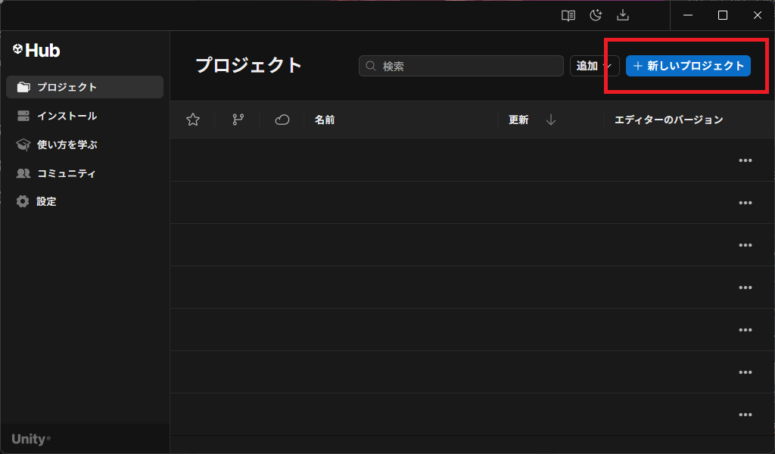
Task: Click the moon icon in the title bar
Action: tap(596, 15)
